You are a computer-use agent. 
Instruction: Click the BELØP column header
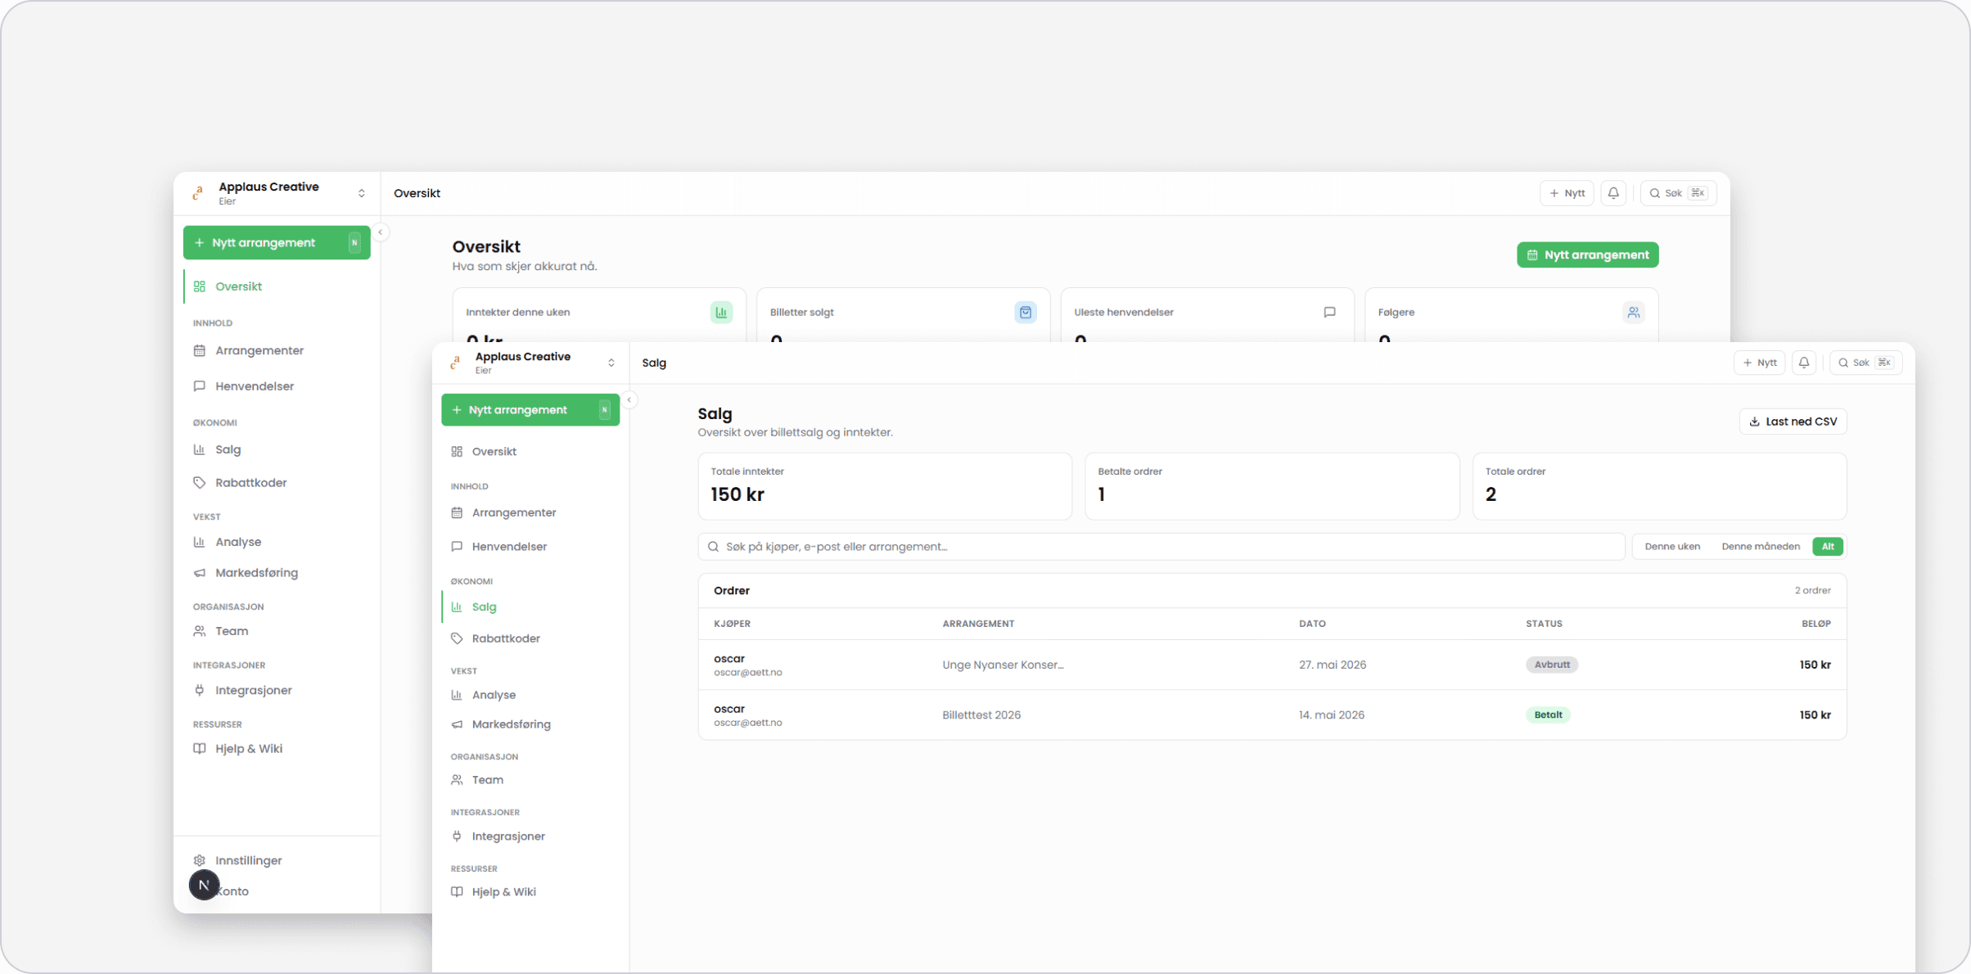1816,624
